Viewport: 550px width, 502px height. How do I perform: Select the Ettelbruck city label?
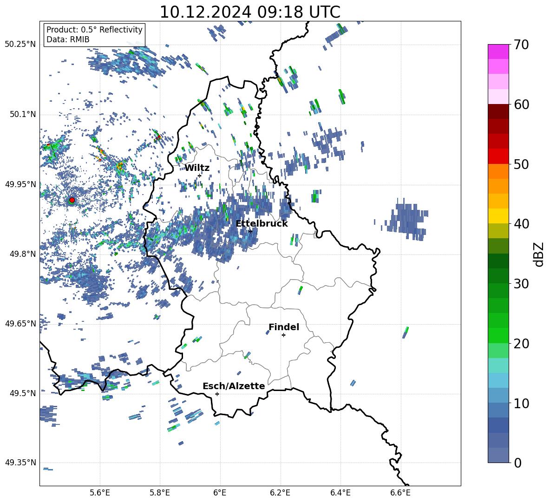point(262,224)
